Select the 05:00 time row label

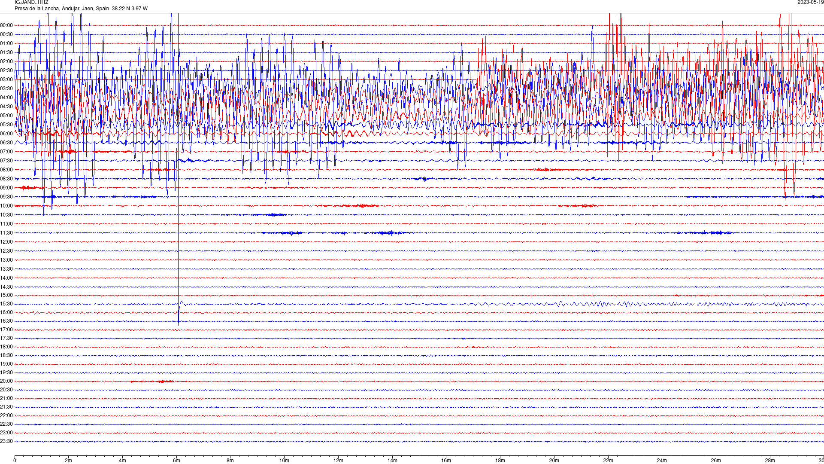pyautogui.click(x=6, y=116)
